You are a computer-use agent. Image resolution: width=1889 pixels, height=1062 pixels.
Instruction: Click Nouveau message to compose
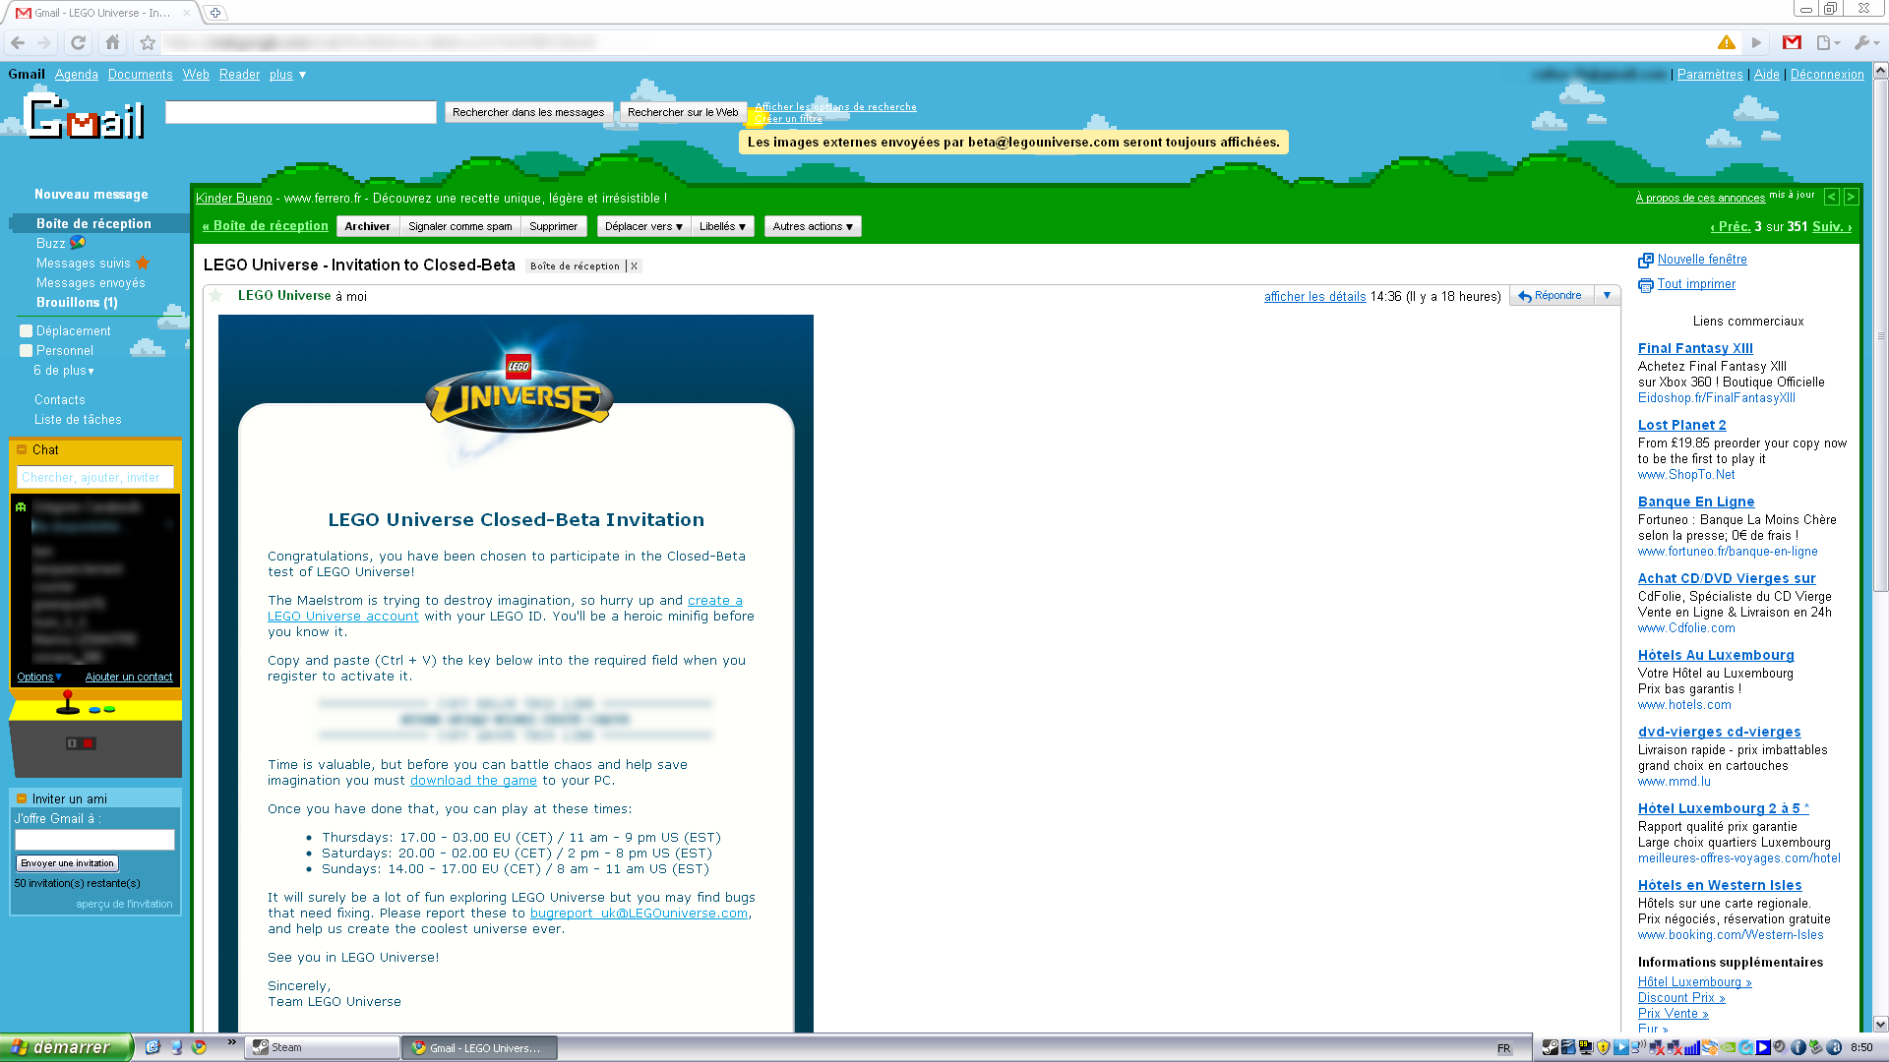[x=91, y=195]
